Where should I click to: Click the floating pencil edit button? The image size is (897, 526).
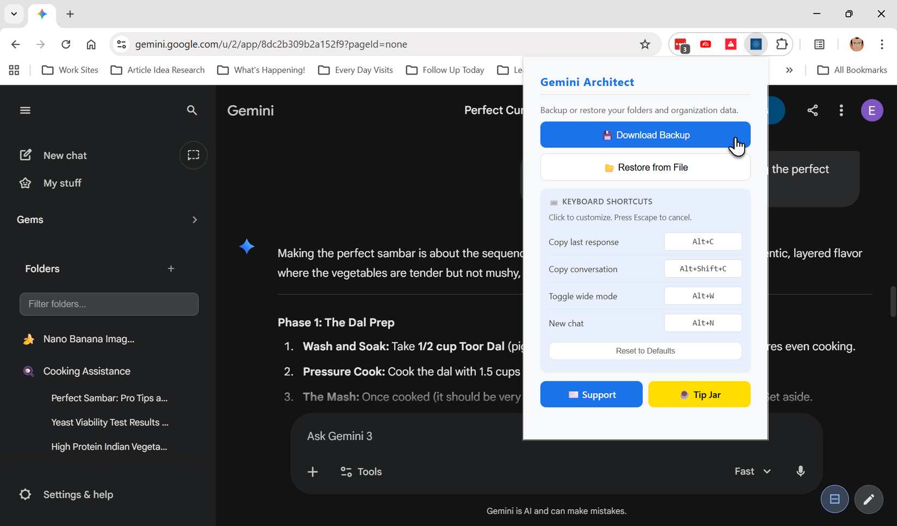coord(869,499)
